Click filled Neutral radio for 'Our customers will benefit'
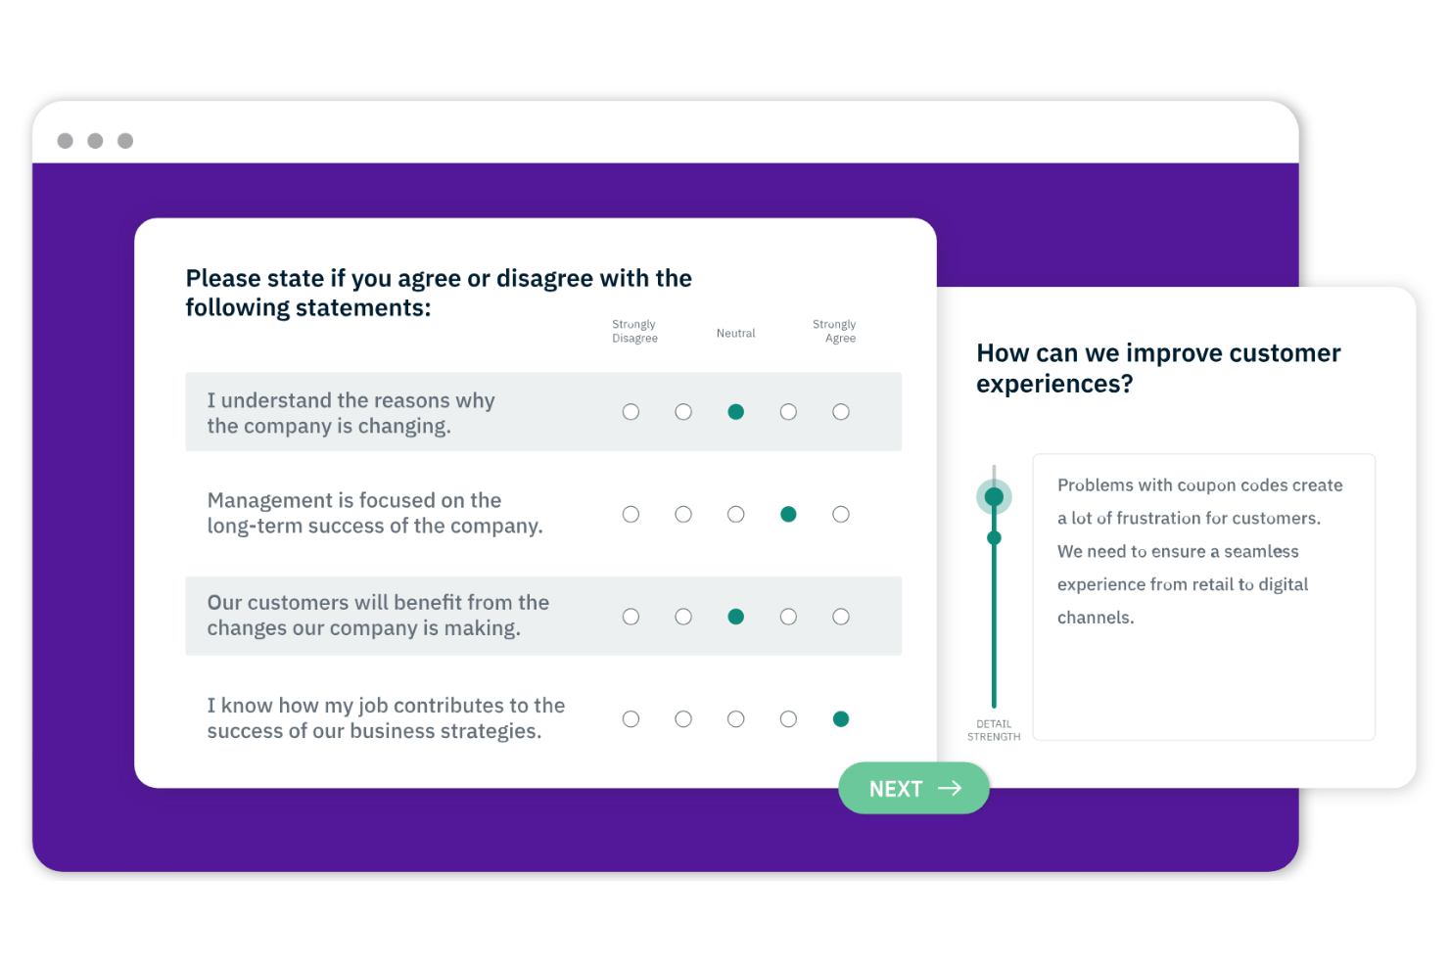1449x966 pixels. coord(736,617)
